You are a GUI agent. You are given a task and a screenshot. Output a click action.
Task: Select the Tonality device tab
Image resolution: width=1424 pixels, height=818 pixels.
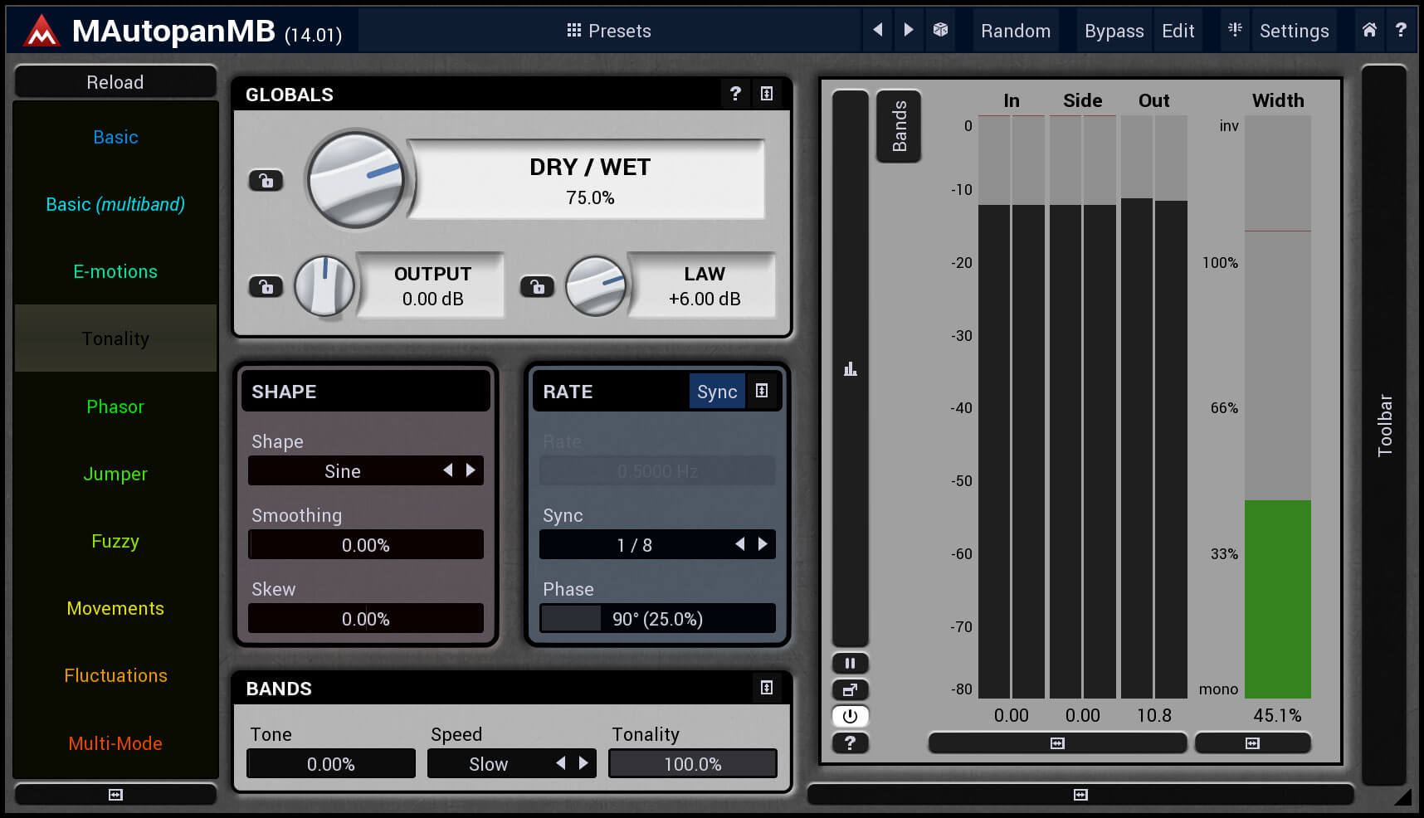coord(115,338)
